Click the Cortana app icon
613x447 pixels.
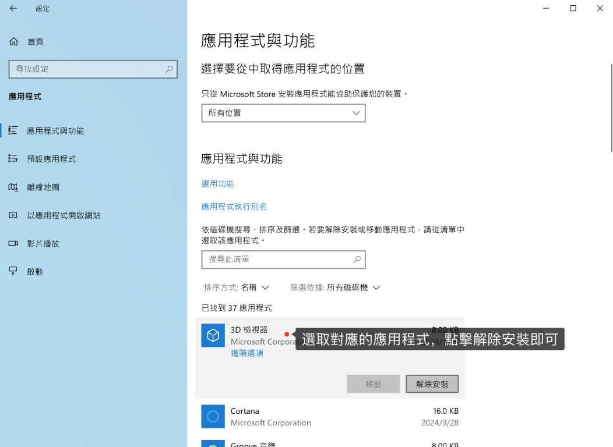click(x=213, y=417)
